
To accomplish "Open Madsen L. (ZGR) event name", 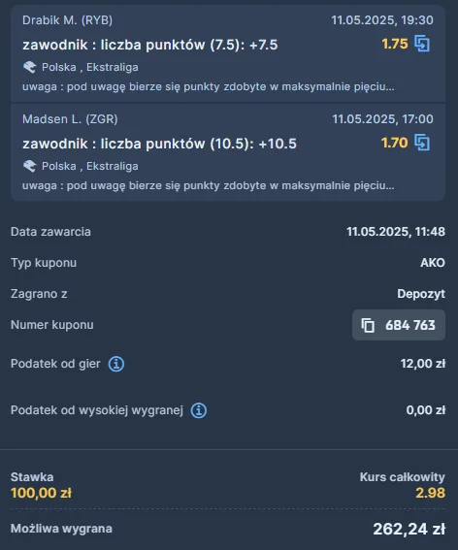I will 70,119.
